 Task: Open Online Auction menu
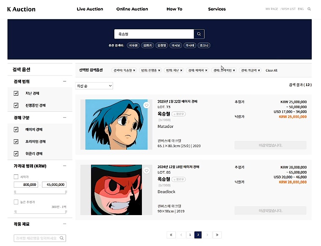tap(132, 9)
